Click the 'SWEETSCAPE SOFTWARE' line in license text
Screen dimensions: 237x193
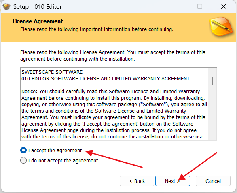(52, 72)
